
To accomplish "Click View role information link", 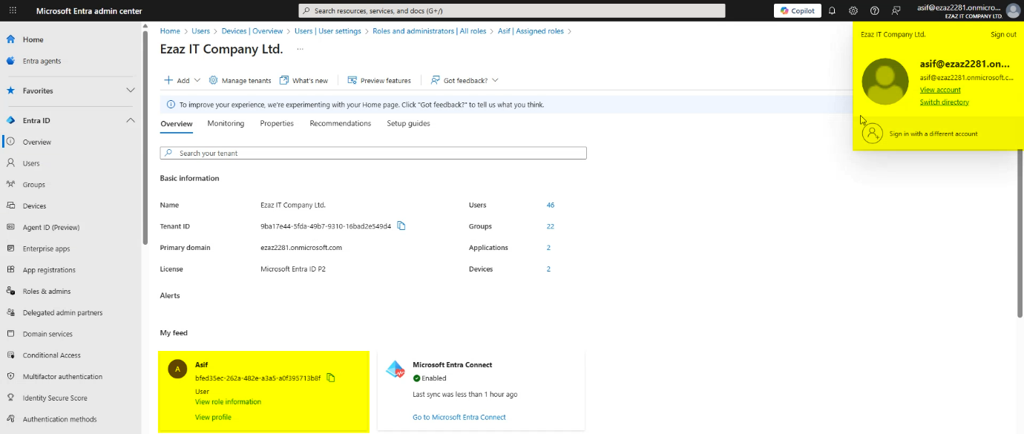I will (228, 401).
